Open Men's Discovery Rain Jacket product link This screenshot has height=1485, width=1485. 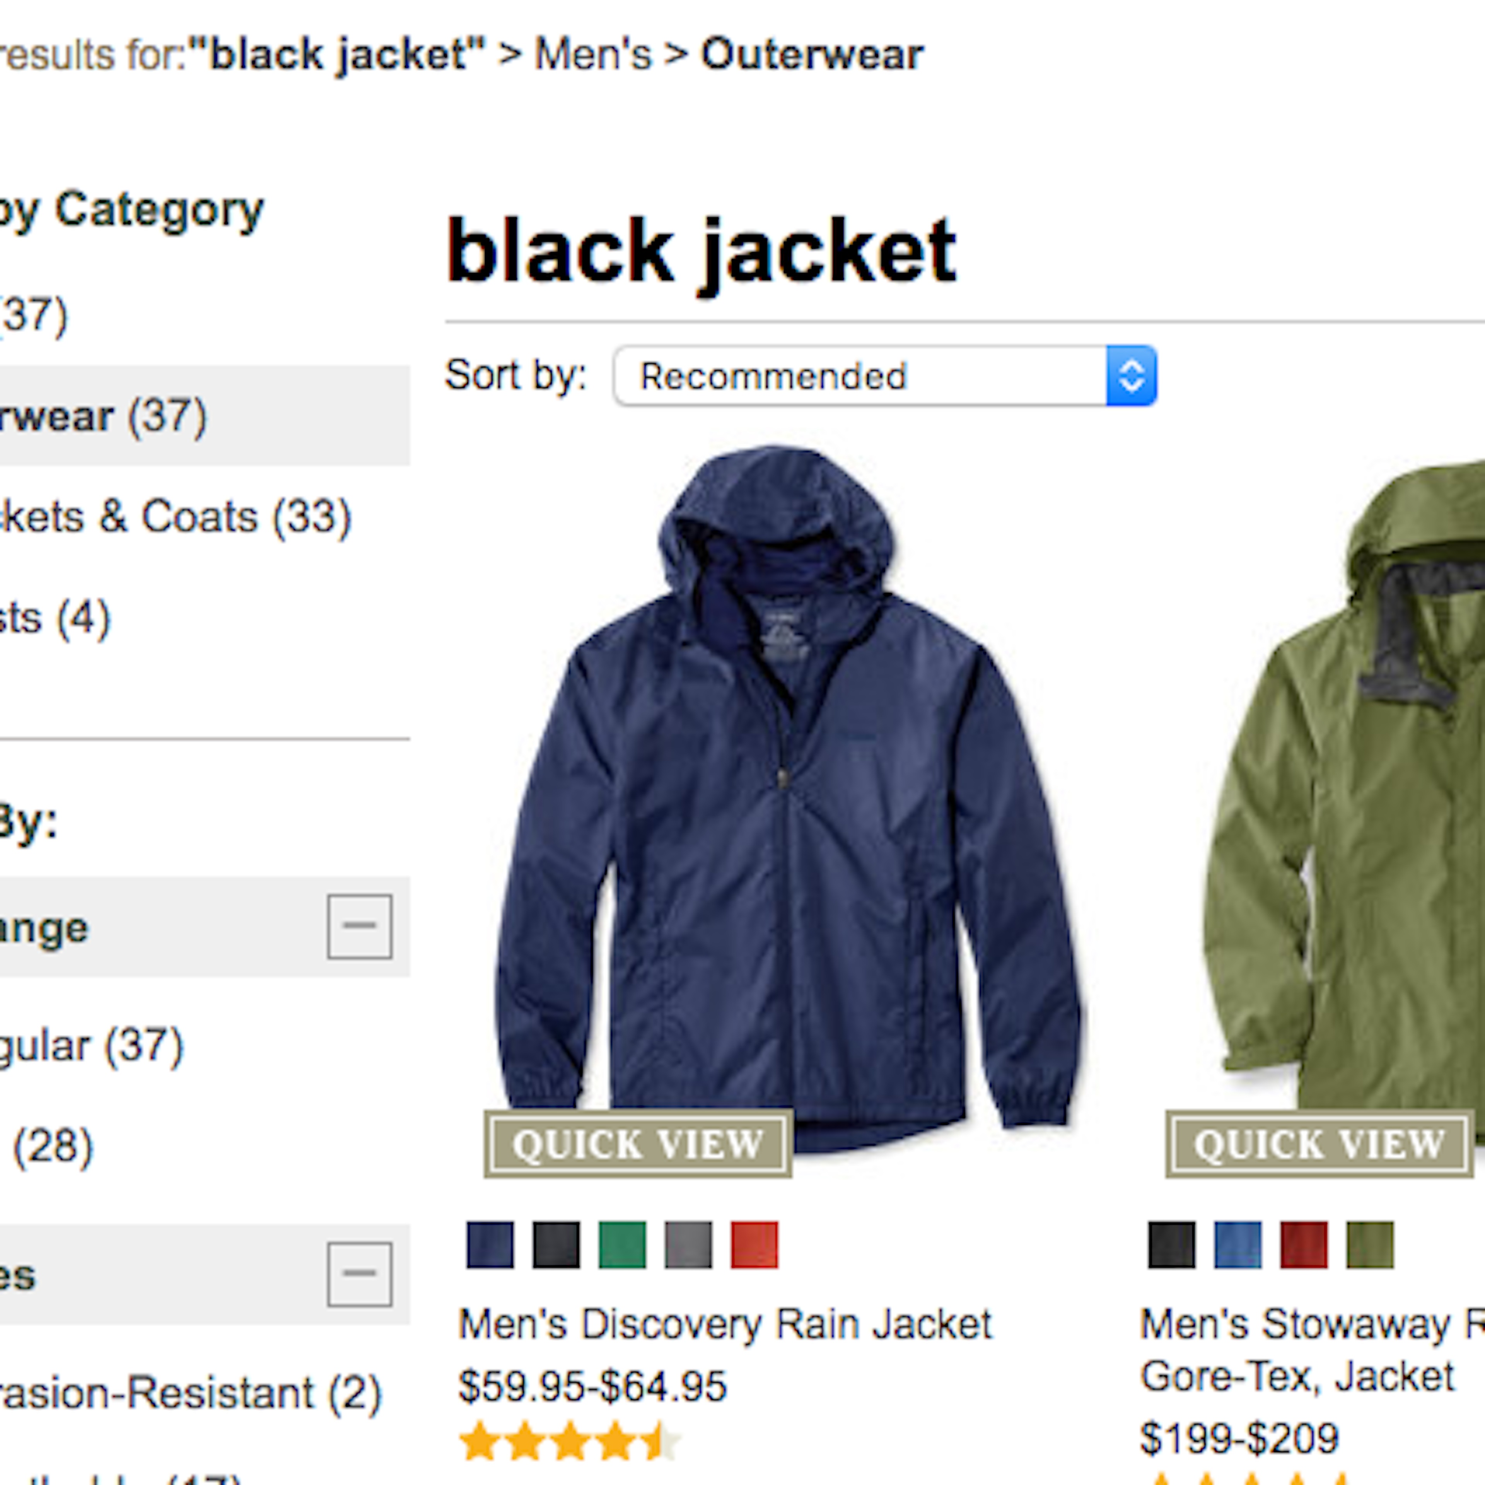(725, 1325)
